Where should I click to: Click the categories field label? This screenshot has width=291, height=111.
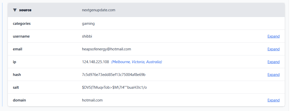coord(22,24)
